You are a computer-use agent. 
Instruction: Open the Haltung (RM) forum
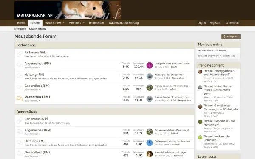34,141
